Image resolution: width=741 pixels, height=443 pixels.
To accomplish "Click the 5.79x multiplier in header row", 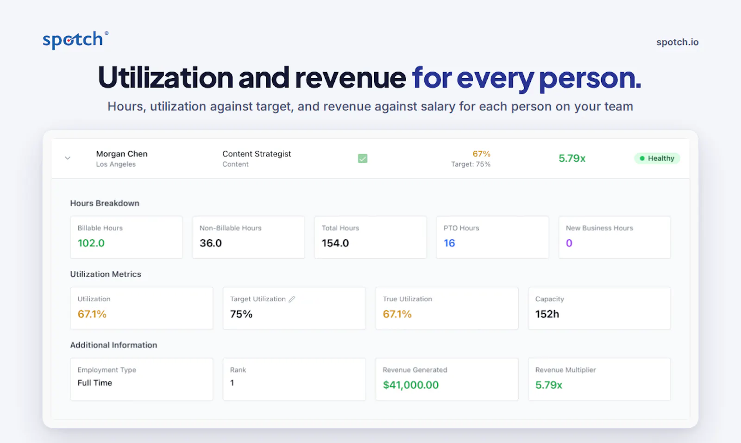I will [572, 158].
